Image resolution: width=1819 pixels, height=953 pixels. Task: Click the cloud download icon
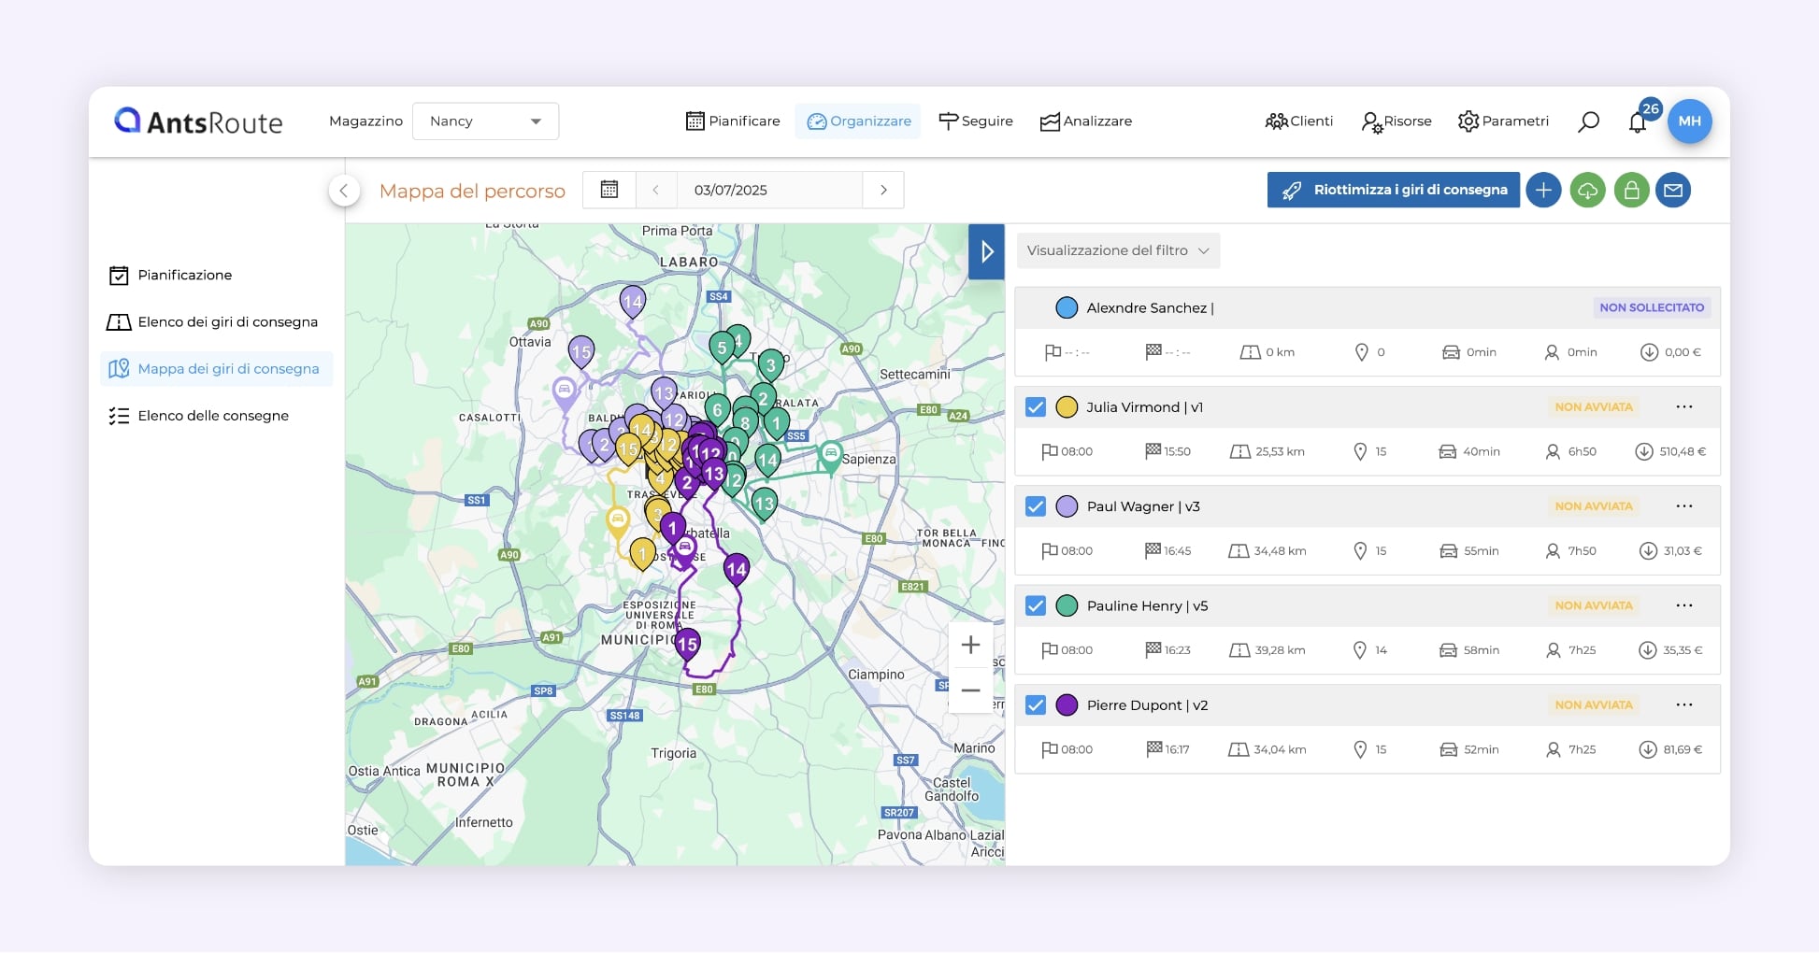[x=1587, y=190]
